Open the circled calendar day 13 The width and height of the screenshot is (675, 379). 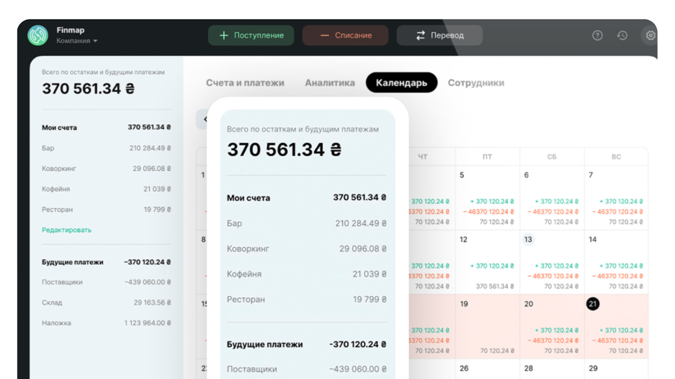pos(528,240)
